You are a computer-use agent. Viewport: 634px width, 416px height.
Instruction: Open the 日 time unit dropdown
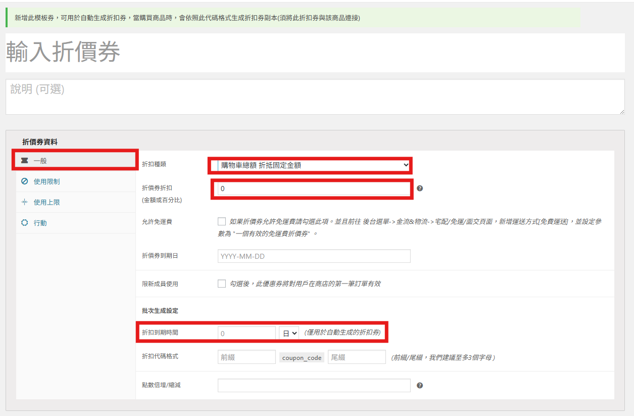point(289,333)
